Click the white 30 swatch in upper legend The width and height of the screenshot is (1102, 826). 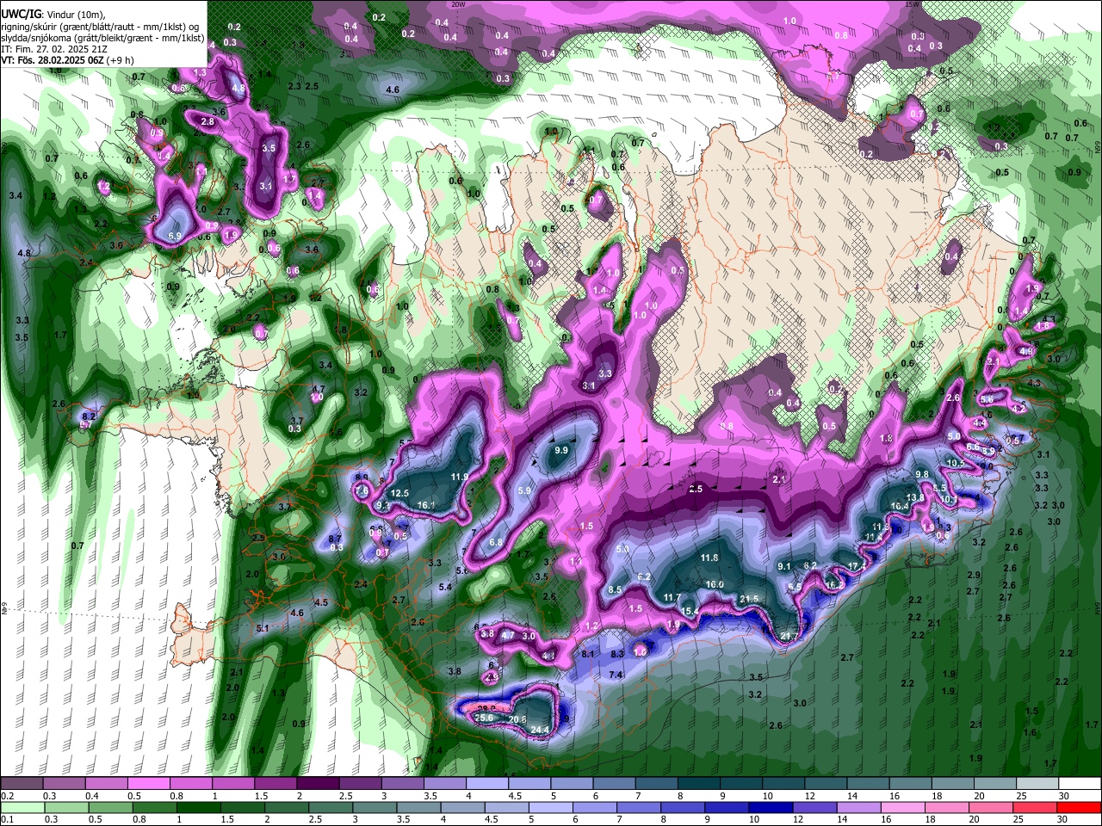click(x=1079, y=784)
